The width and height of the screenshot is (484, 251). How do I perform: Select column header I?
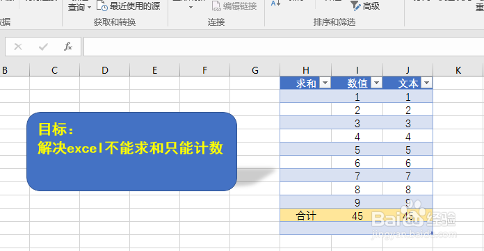pos(357,70)
